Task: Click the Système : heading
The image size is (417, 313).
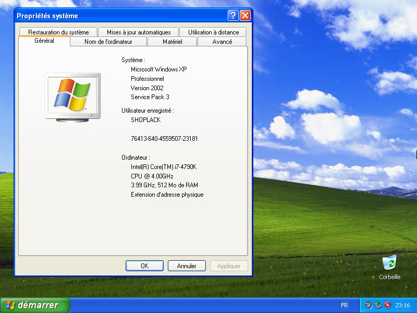Action: coord(133,60)
